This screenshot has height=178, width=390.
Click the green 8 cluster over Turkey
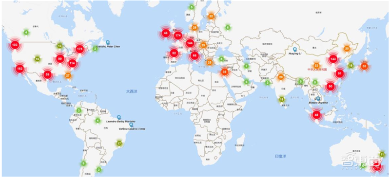click(x=221, y=59)
